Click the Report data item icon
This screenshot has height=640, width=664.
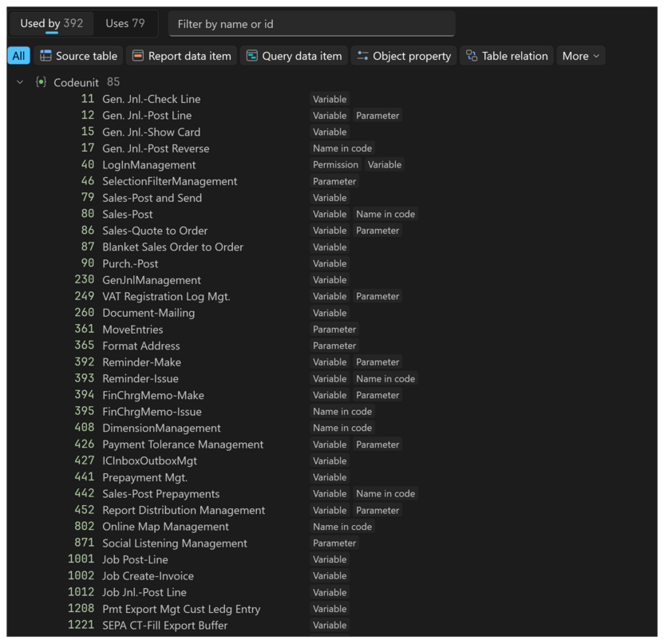tap(137, 56)
